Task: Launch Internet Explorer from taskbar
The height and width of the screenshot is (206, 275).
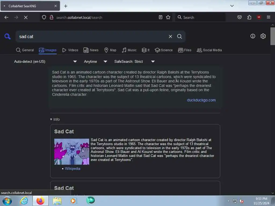Action: coord(24,201)
